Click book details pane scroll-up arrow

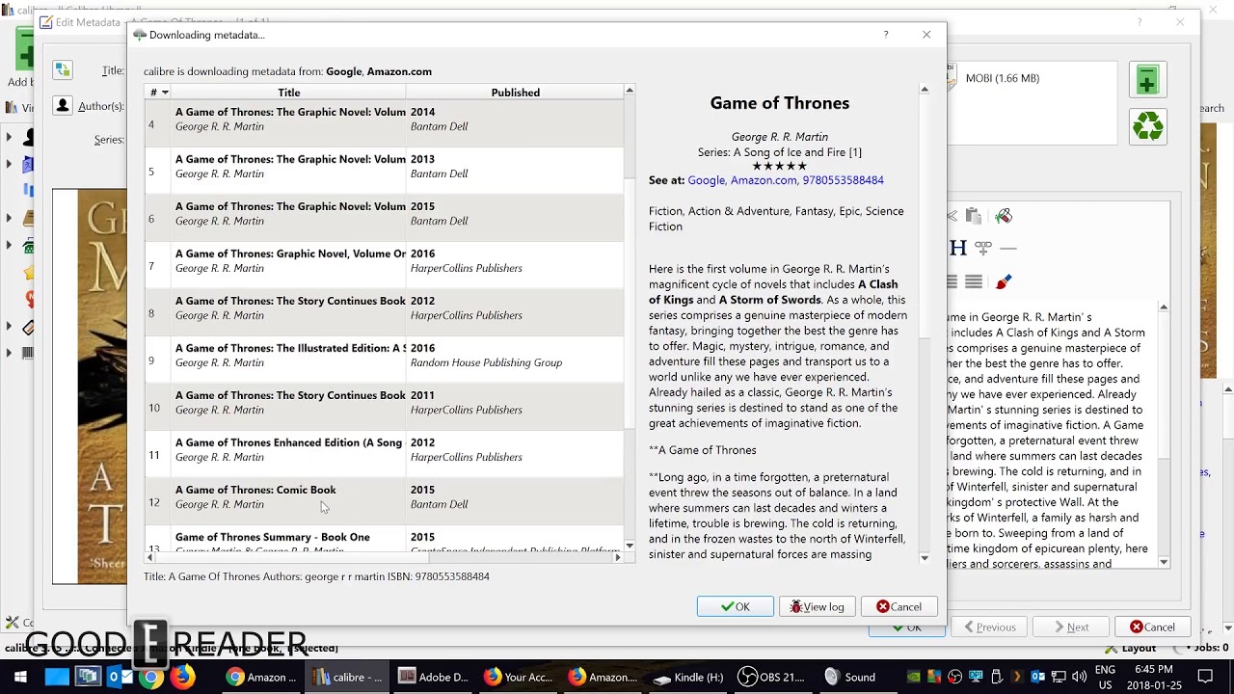click(x=924, y=90)
